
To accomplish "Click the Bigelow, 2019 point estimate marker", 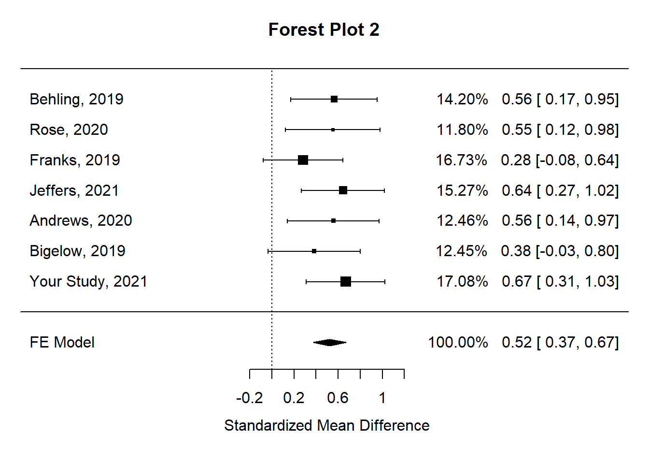I will [314, 251].
